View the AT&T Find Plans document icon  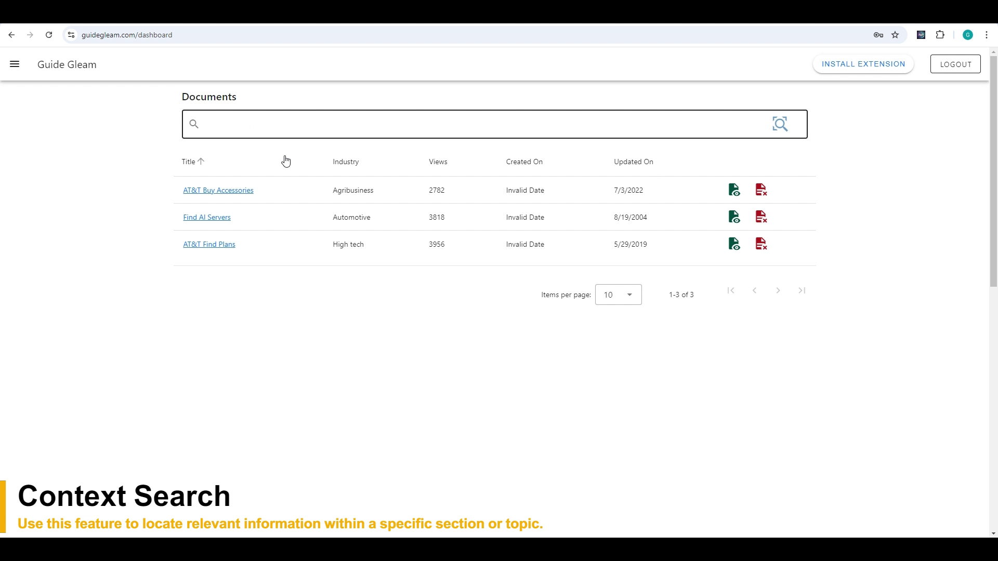734,244
